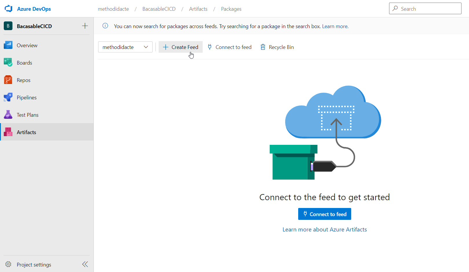This screenshot has width=469, height=272.
Task: Select the Test Plans flask icon
Action: (8, 115)
